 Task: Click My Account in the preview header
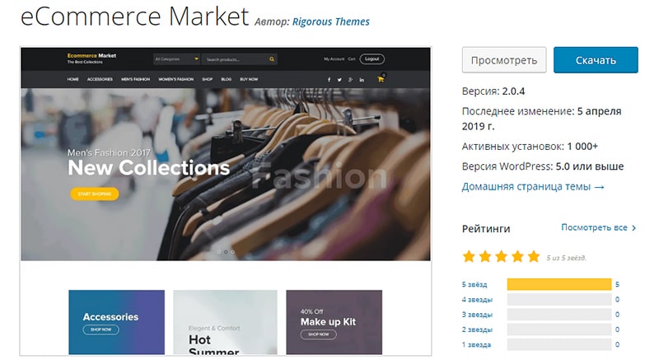(334, 59)
